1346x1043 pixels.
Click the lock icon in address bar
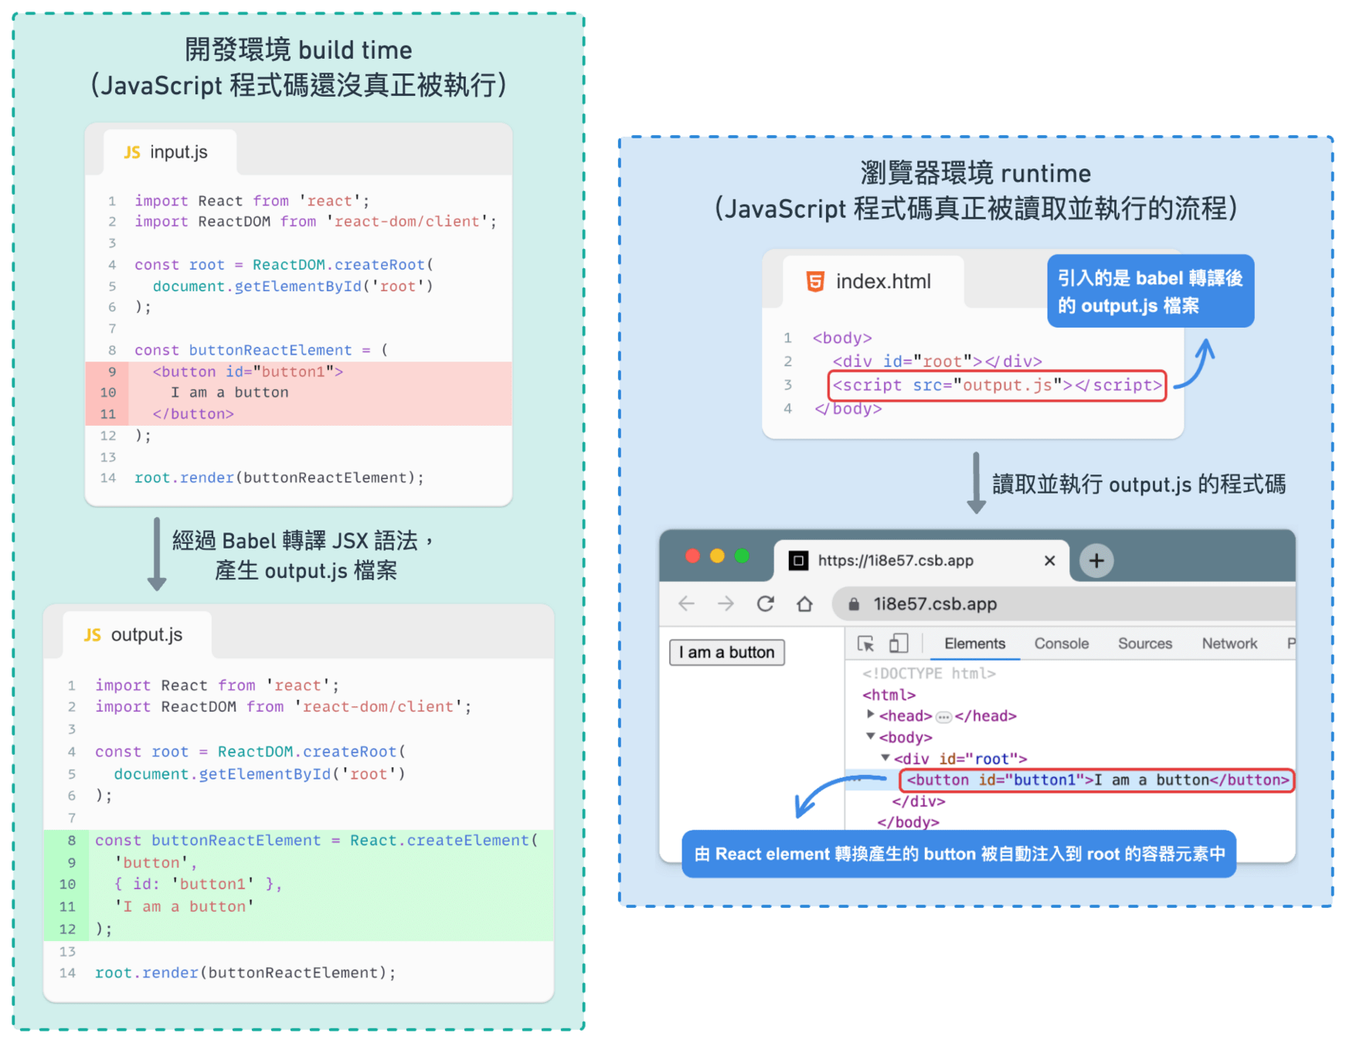pos(854,604)
